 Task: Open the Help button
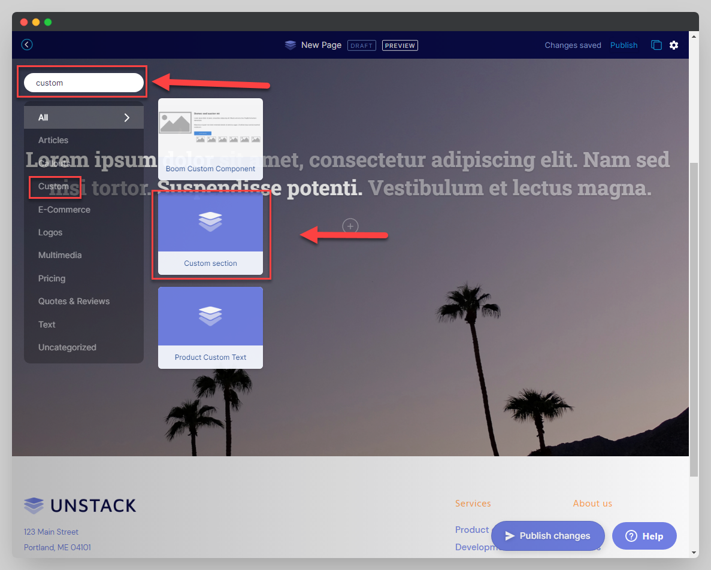point(645,536)
